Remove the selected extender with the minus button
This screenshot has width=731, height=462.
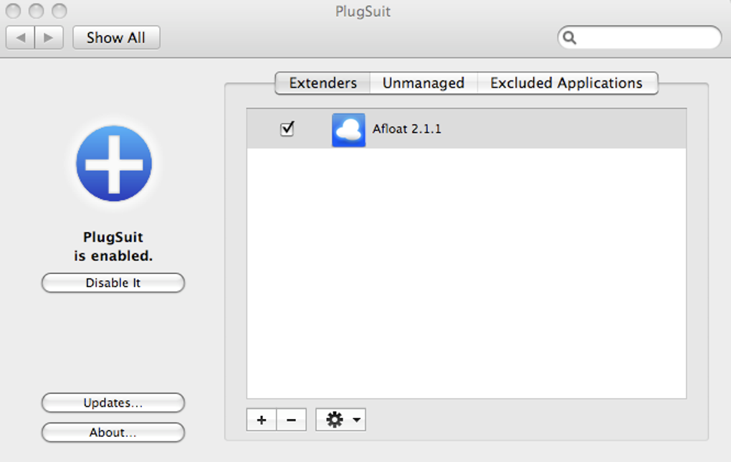292,420
